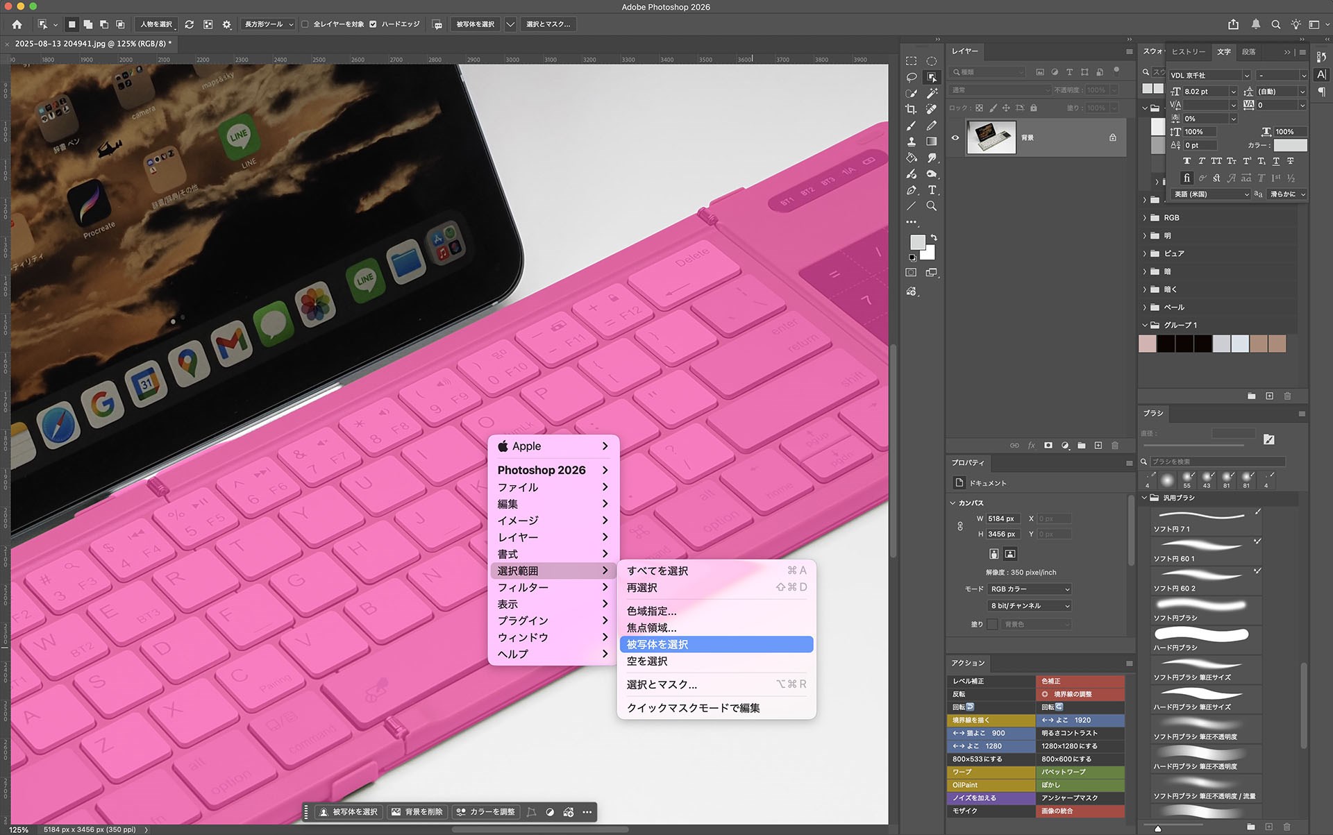Select the Crop tool in the toolbar

[910, 110]
